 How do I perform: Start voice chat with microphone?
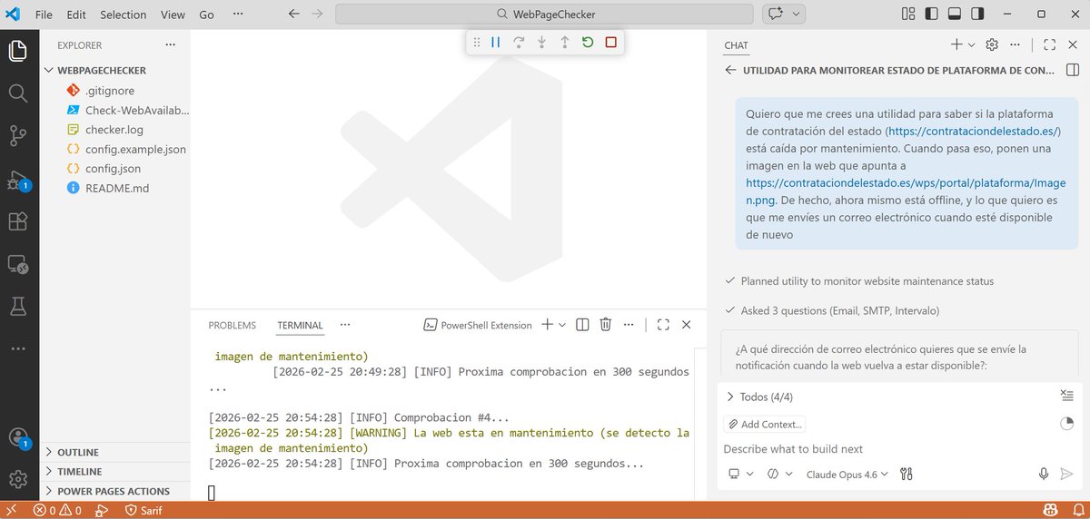pos(1045,474)
